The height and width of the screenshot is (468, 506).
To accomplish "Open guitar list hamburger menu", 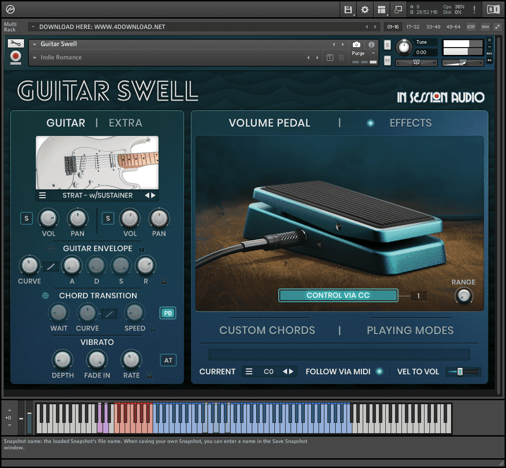I will [42, 195].
